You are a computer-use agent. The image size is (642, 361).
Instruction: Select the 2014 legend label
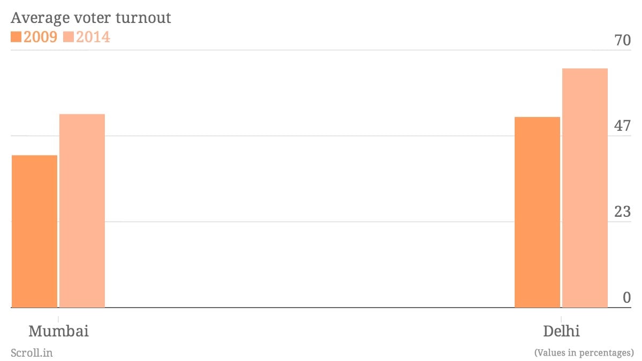(x=93, y=37)
